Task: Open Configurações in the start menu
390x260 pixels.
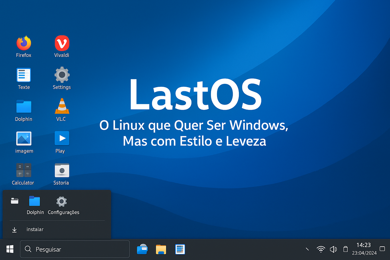Action: (61, 201)
